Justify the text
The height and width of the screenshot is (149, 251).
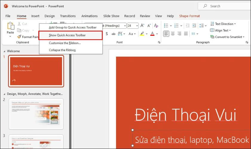[186, 34]
